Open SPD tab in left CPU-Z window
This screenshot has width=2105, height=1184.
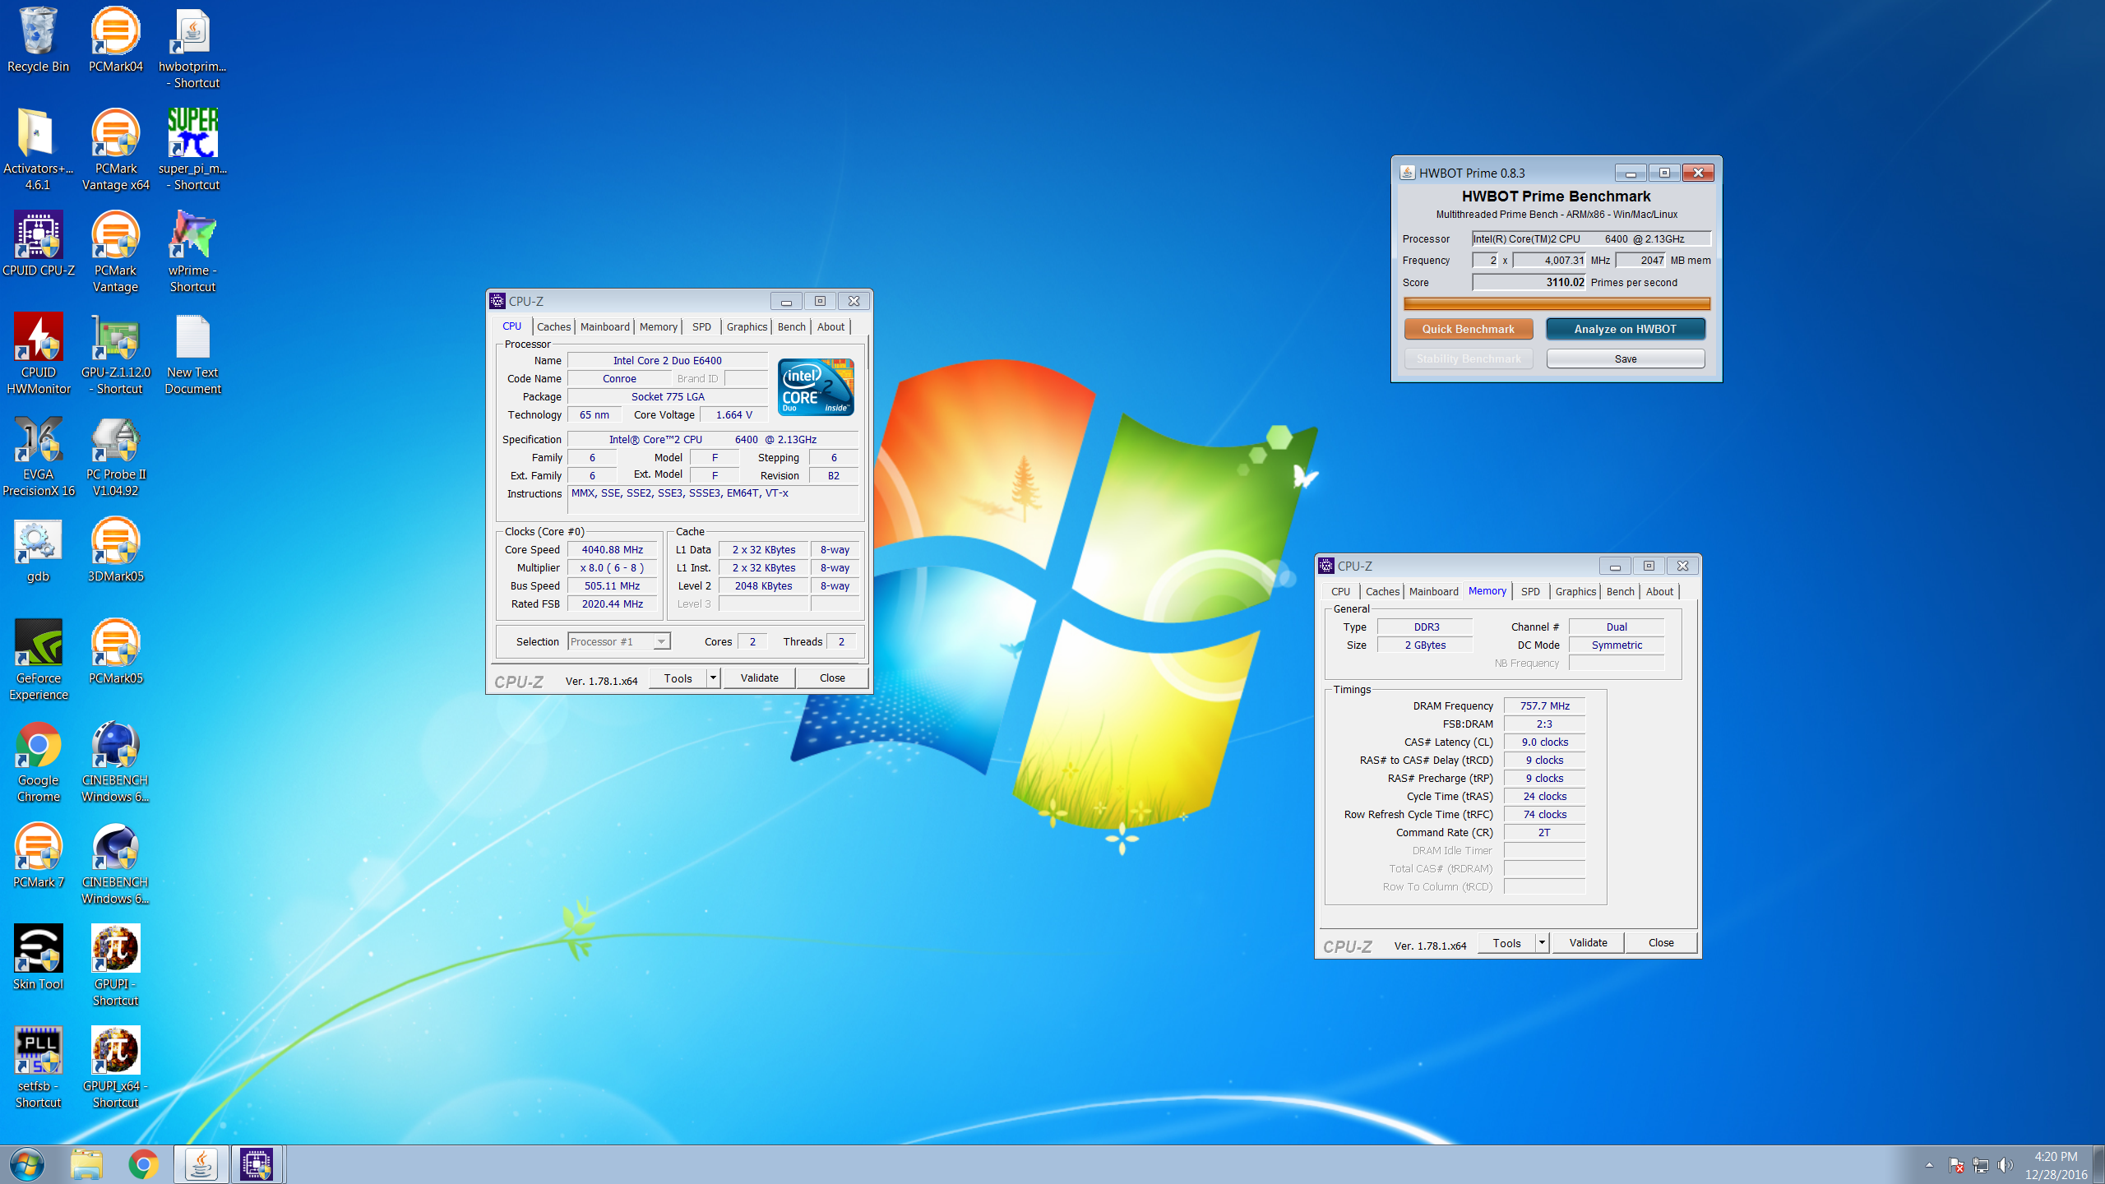click(x=701, y=326)
